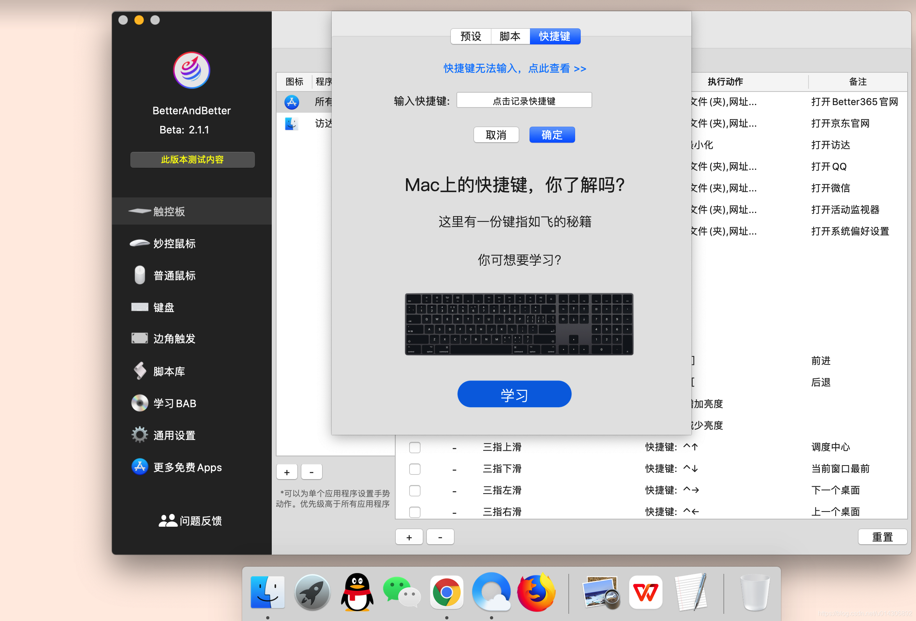
Task: Select the 下一个桌面 note cell
Action: click(835, 490)
